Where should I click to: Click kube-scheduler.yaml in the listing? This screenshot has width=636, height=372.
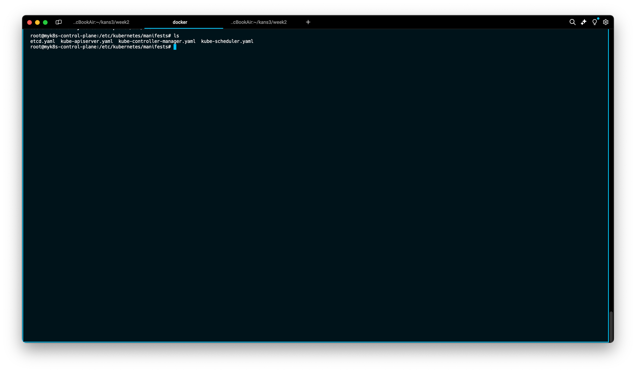pyautogui.click(x=227, y=41)
